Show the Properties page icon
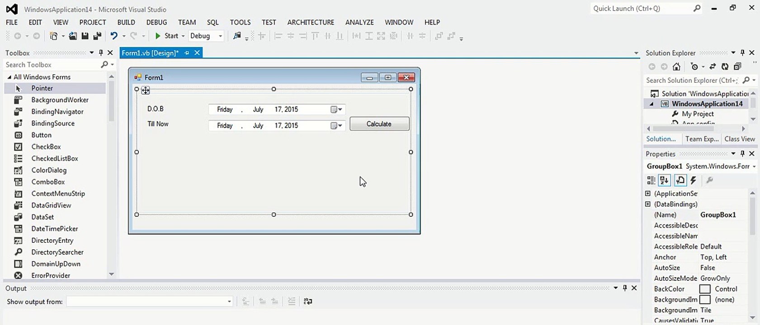 click(x=680, y=181)
